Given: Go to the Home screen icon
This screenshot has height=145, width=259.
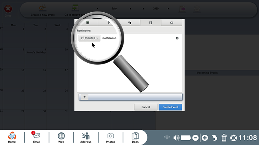Looking at the screenshot, I should point(12,137).
